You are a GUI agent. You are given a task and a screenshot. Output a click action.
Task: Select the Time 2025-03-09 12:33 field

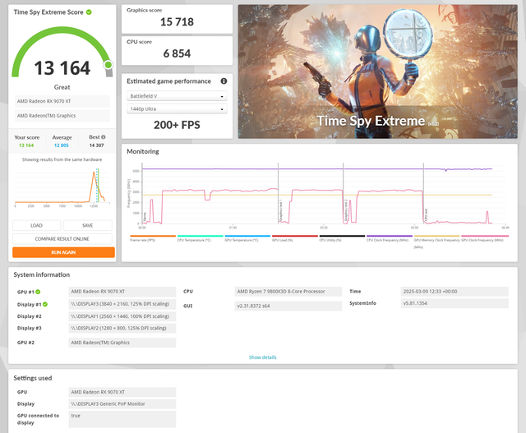454,292
